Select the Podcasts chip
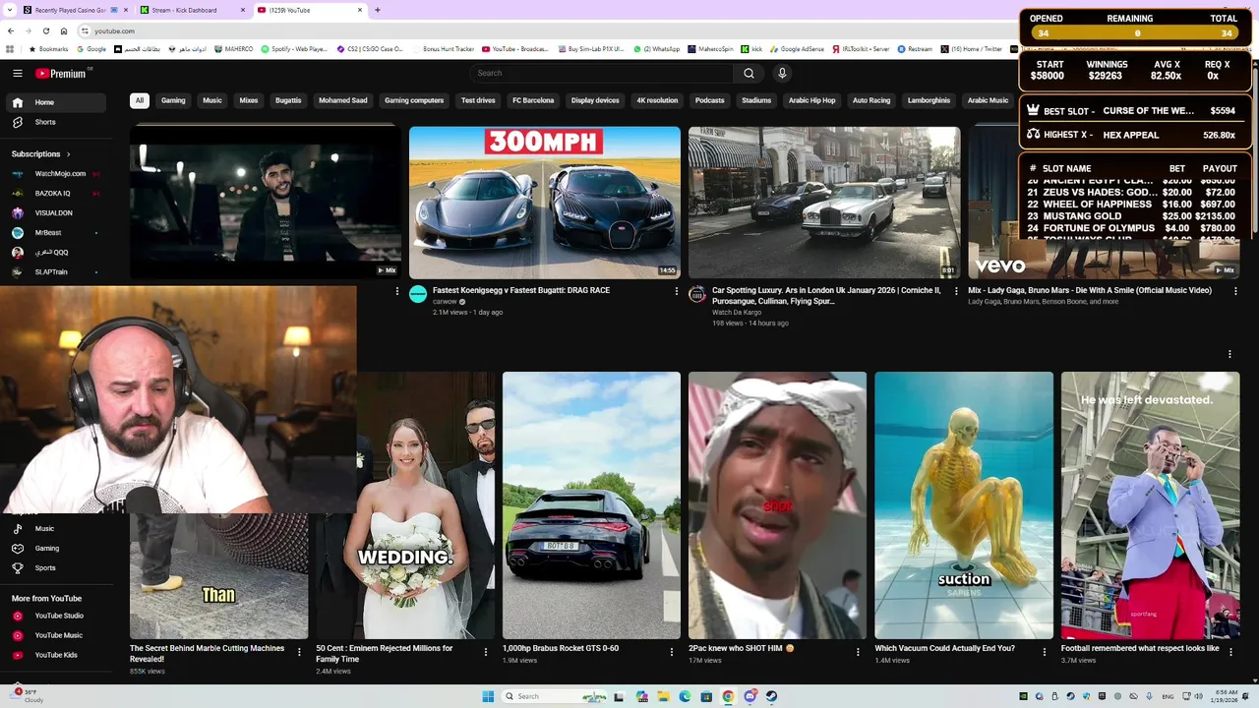The image size is (1259, 708). [x=709, y=100]
